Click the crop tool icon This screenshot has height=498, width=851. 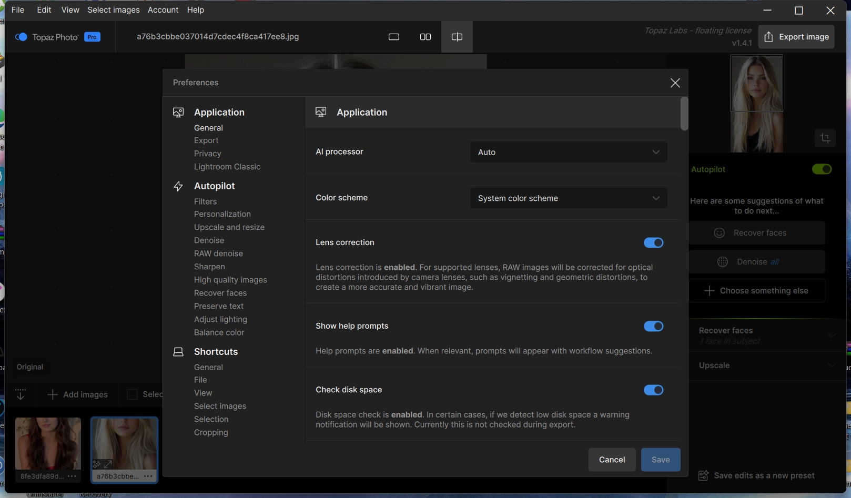pyautogui.click(x=825, y=138)
